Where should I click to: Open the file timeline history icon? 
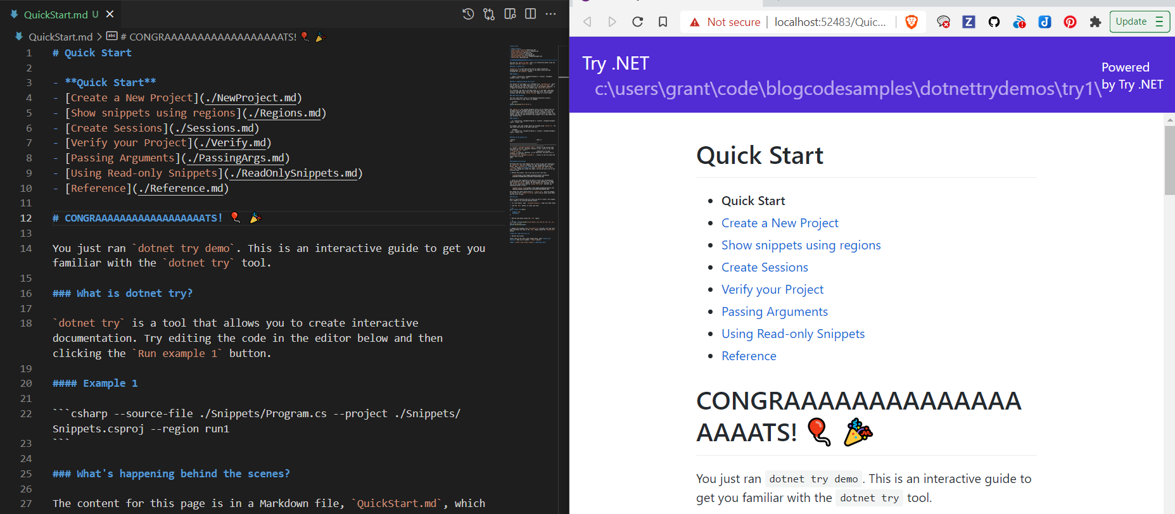pyautogui.click(x=468, y=14)
